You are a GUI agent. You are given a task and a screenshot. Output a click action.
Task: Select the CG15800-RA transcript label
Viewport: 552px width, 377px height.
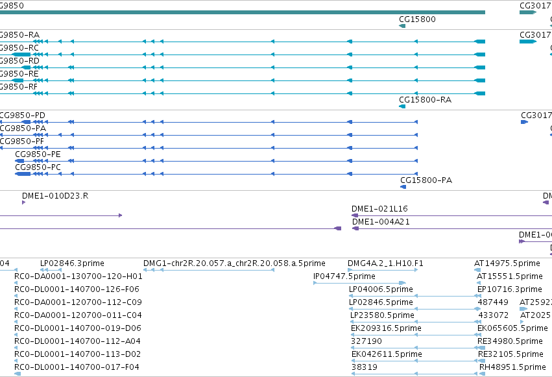tap(425, 100)
